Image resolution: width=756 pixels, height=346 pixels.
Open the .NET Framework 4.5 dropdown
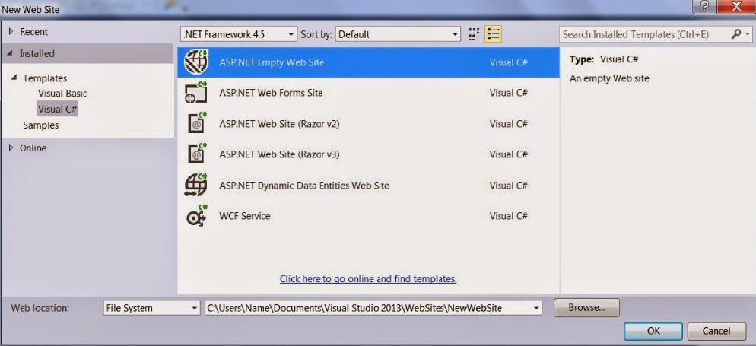click(x=239, y=34)
